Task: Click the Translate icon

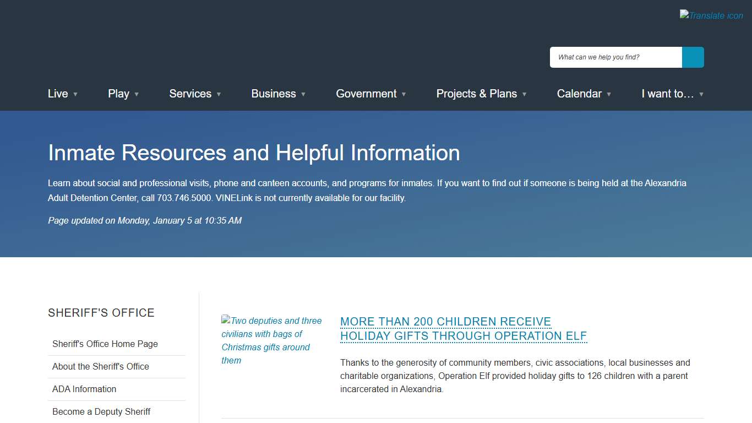Action: [711, 15]
